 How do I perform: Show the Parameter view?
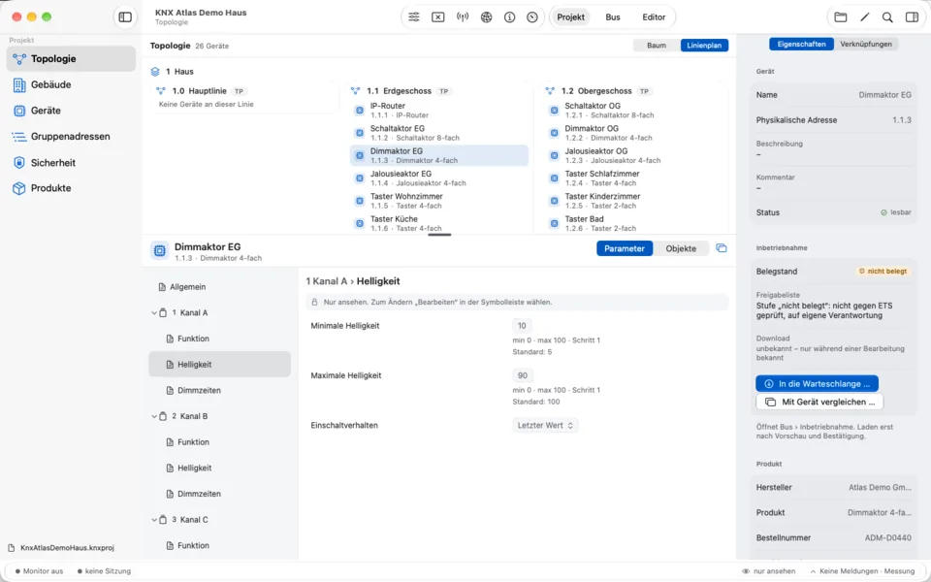click(625, 249)
